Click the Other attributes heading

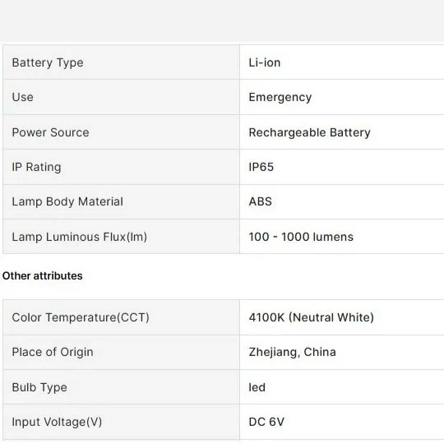43,275
